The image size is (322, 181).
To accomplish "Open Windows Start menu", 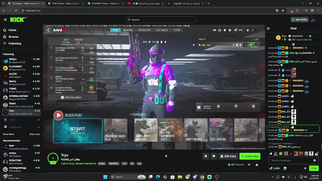I will coord(105,177).
